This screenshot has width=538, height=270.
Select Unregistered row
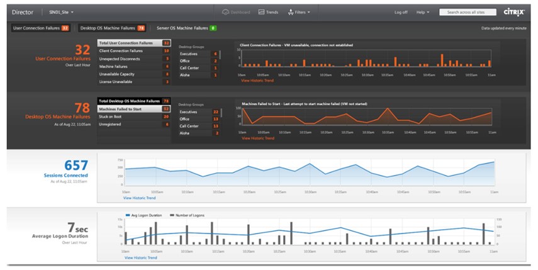coord(134,124)
